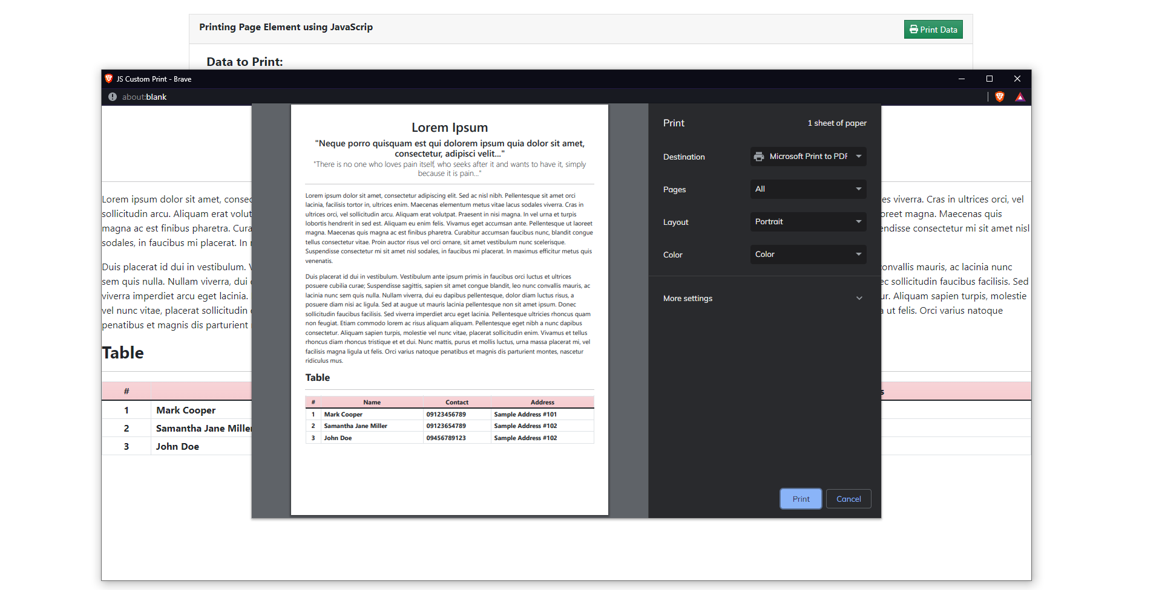The height and width of the screenshot is (590, 1162).
Task: Open the Color mode dropdown
Action: (808, 254)
